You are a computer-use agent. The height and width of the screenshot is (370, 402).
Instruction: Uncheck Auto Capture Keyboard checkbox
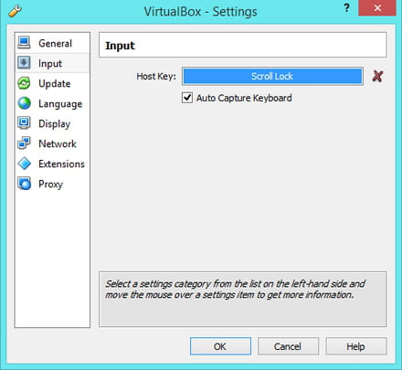pyautogui.click(x=187, y=98)
